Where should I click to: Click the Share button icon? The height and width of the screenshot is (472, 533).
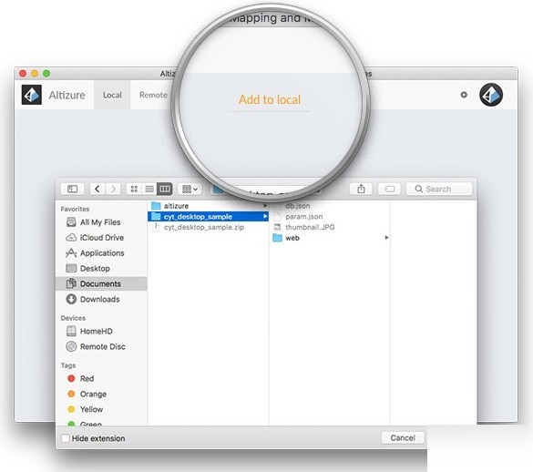pos(361,189)
